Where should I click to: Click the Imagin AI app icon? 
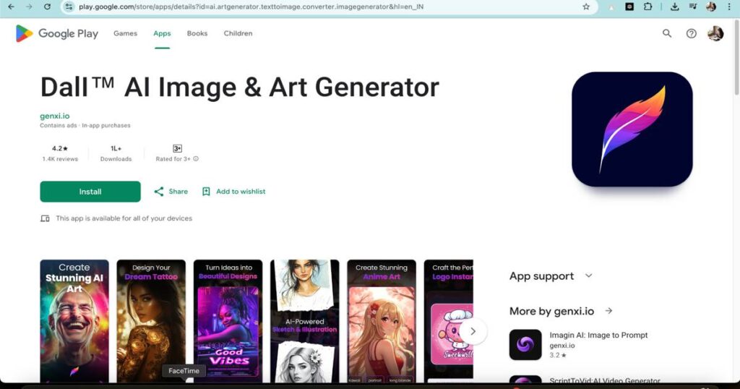pyautogui.click(x=525, y=345)
